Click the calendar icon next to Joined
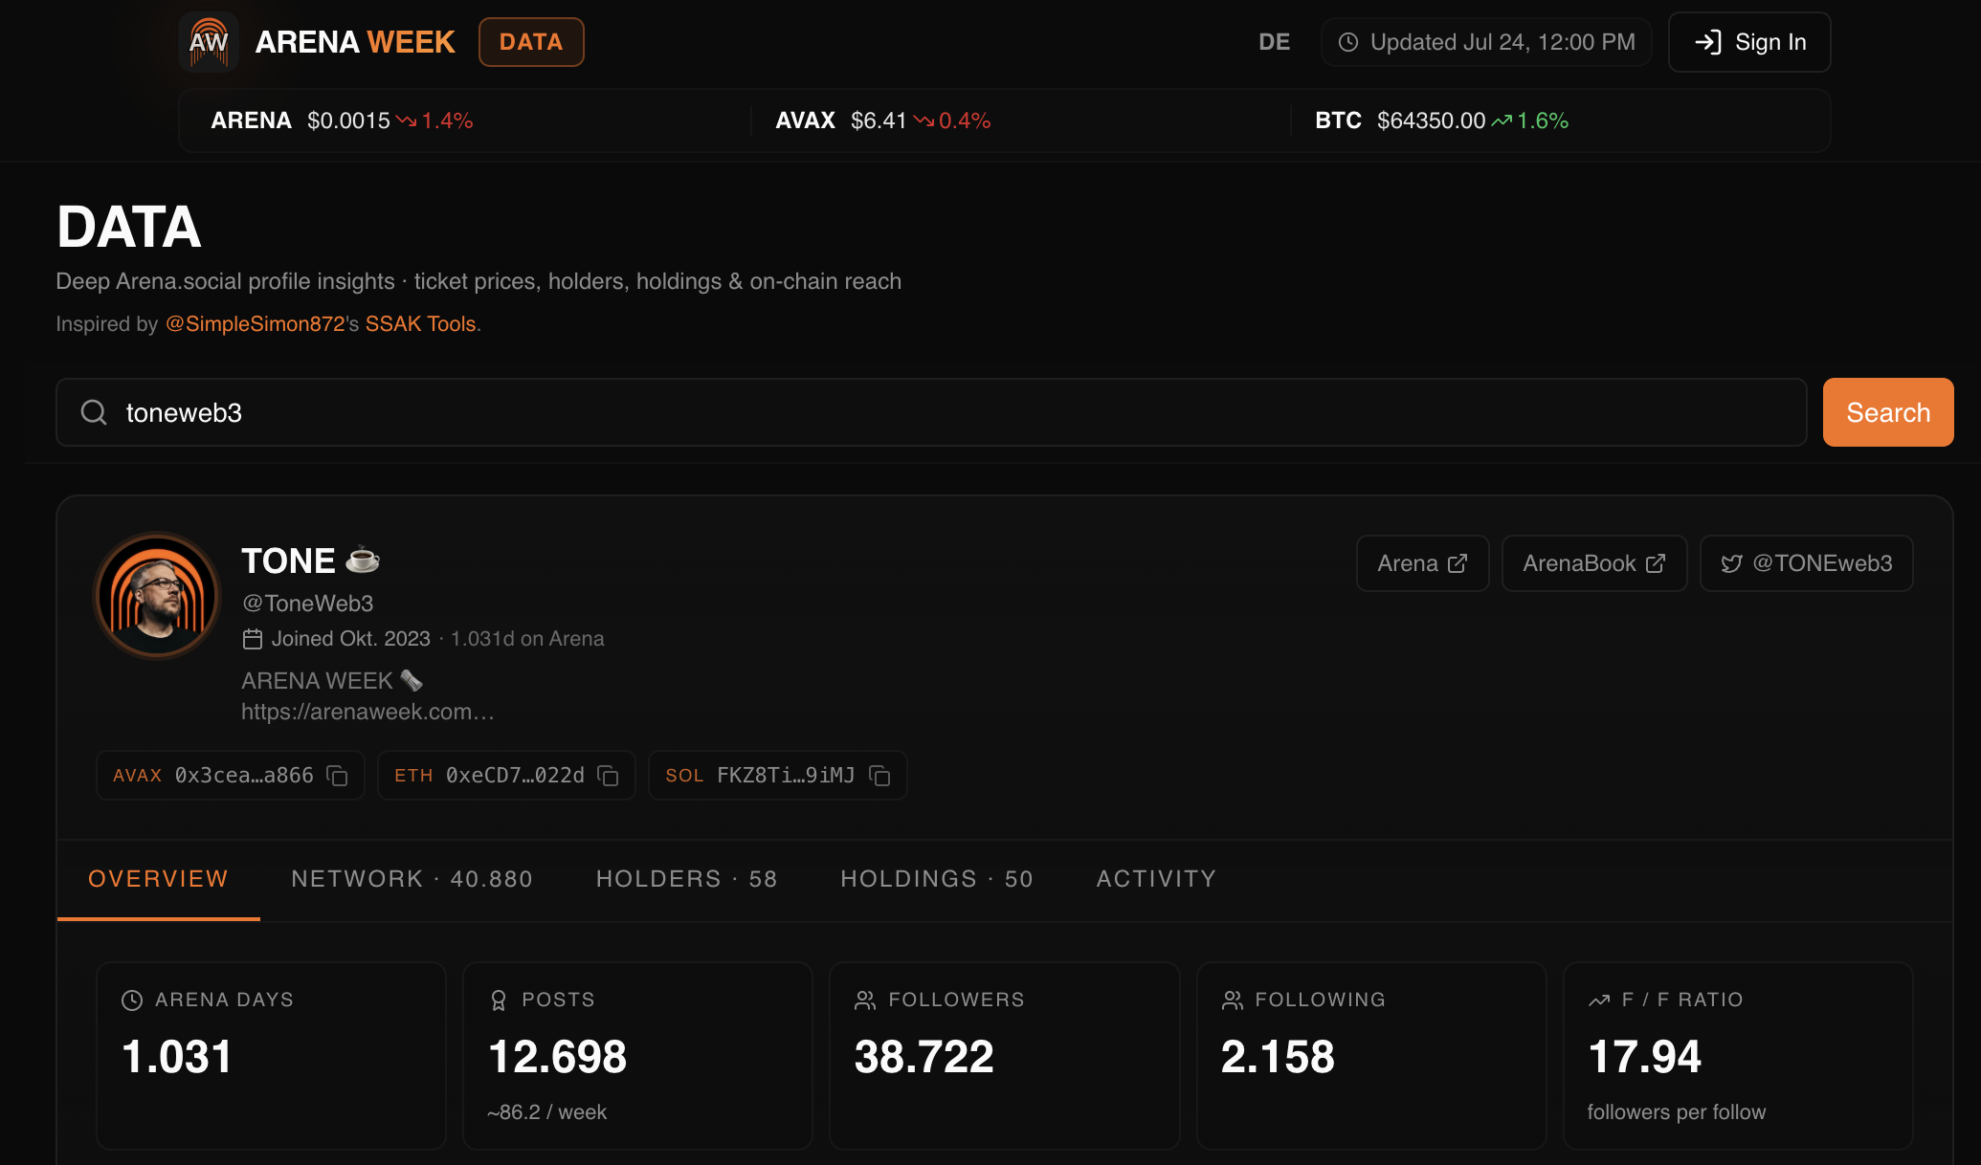 point(253,639)
